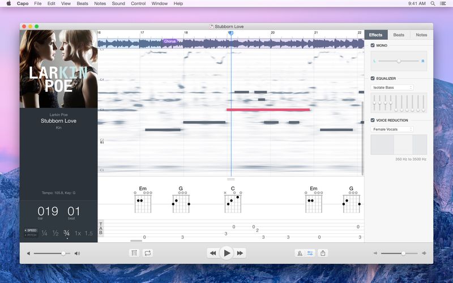Click the bar counter 019
The width and height of the screenshot is (453, 283).
48,211
